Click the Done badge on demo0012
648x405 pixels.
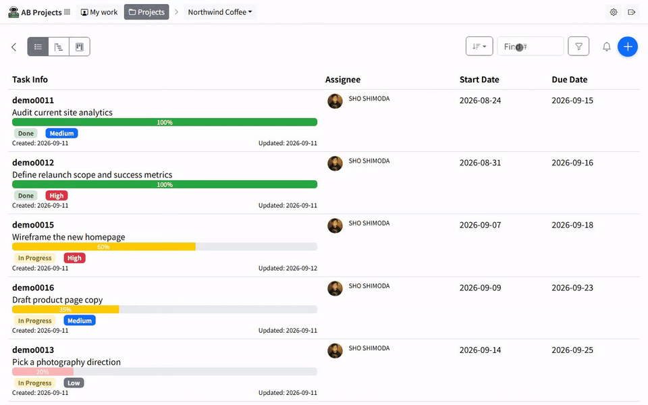tap(26, 196)
